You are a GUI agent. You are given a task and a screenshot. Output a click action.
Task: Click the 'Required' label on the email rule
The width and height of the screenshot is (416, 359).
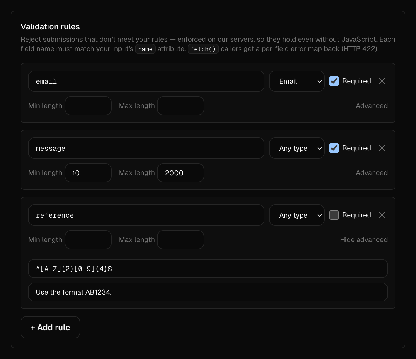pos(357,81)
